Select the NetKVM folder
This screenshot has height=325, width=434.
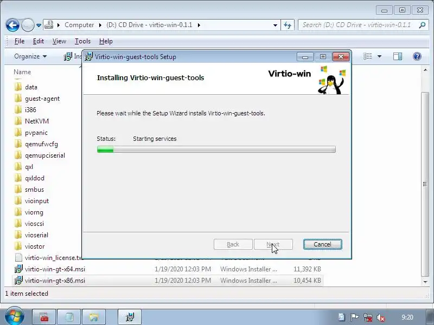click(37, 121)
